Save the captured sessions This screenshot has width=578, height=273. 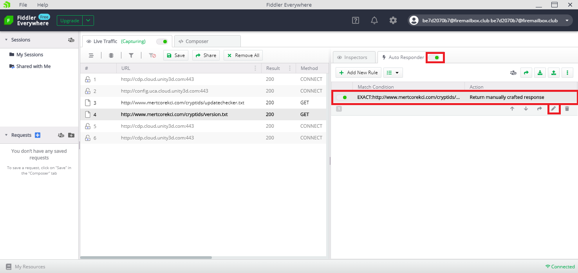tap(176, 55)
